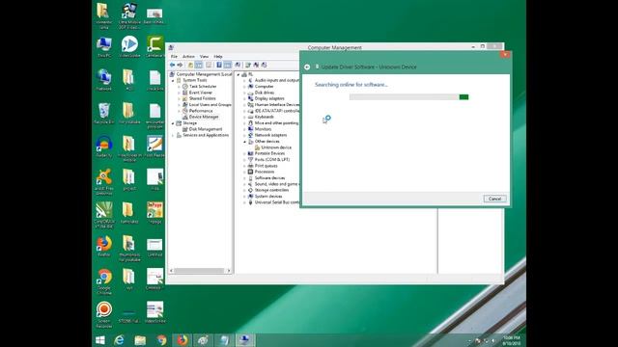Click the Universal Serial Bus controllers icon

click(x=250, y=202)
